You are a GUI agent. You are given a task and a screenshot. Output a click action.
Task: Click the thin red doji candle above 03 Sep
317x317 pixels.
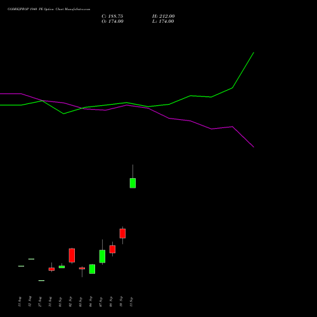pyautogui.click(x=82, y=268)
